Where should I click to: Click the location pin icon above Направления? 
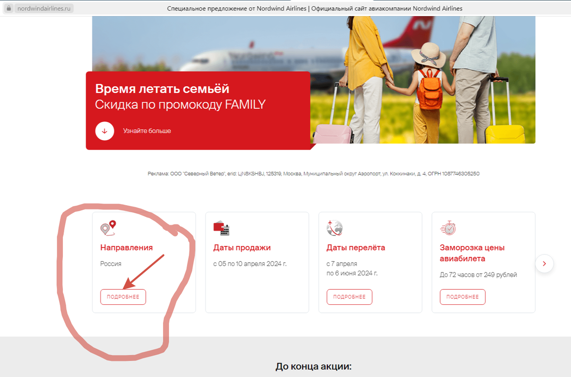pos(108,229)
